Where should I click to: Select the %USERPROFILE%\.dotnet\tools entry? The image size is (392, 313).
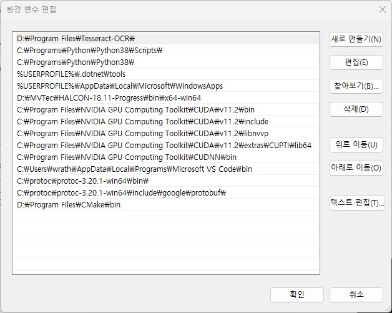point(167,74)
